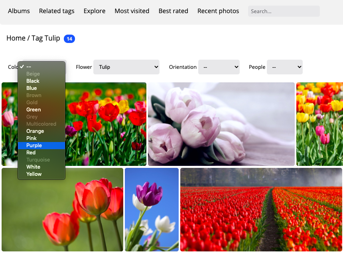Open the red tulip field rows photo
This screenshot has width=343, height=253.
261,210
